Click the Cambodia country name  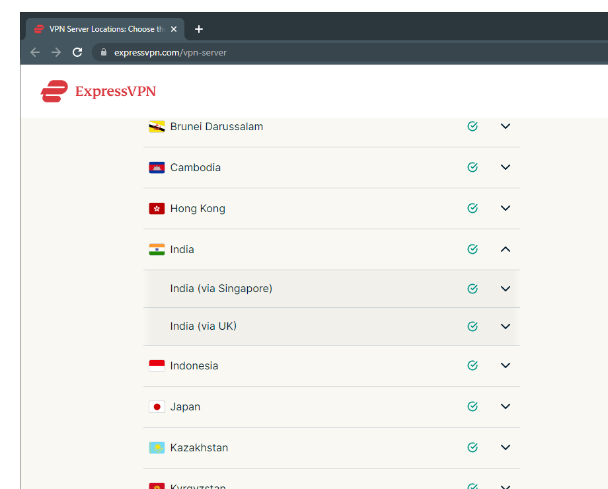click(196, 168)
